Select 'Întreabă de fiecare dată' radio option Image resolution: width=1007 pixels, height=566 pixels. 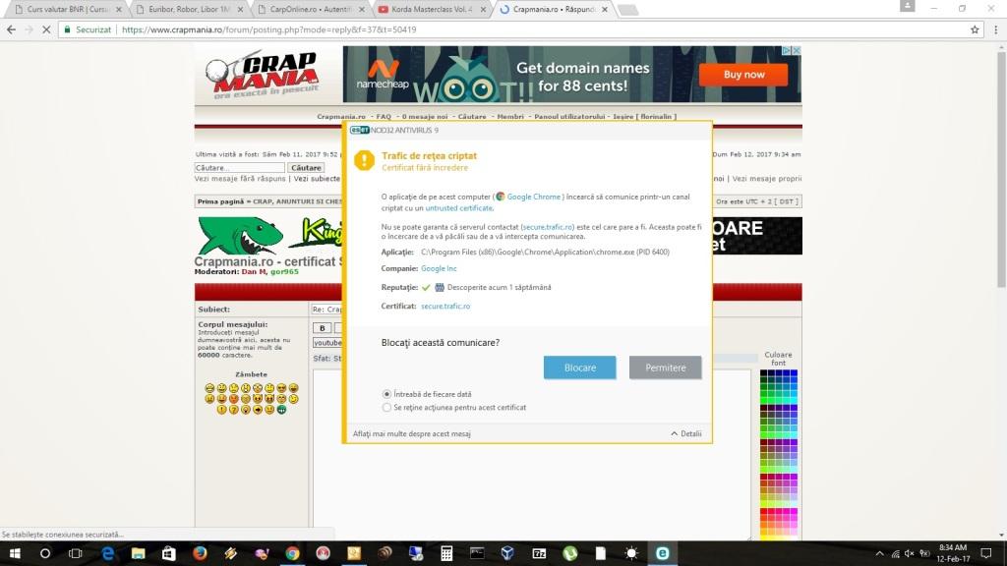pyautogui.click(x=386, y=394)
